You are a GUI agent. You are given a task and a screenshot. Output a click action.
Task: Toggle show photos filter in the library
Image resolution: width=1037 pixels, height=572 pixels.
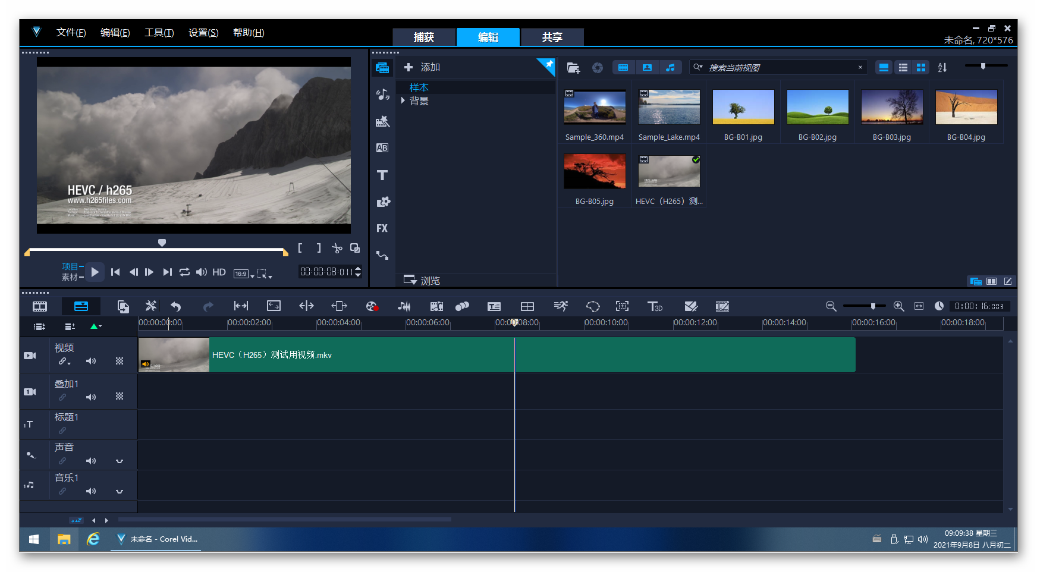tap(647, 68)
